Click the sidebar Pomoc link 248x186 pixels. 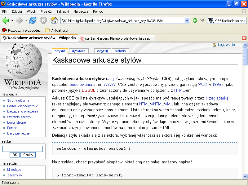12,128
